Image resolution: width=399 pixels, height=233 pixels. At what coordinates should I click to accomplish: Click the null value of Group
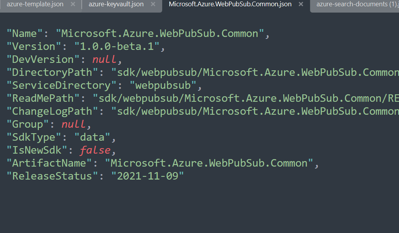click(x=73, y=125)
